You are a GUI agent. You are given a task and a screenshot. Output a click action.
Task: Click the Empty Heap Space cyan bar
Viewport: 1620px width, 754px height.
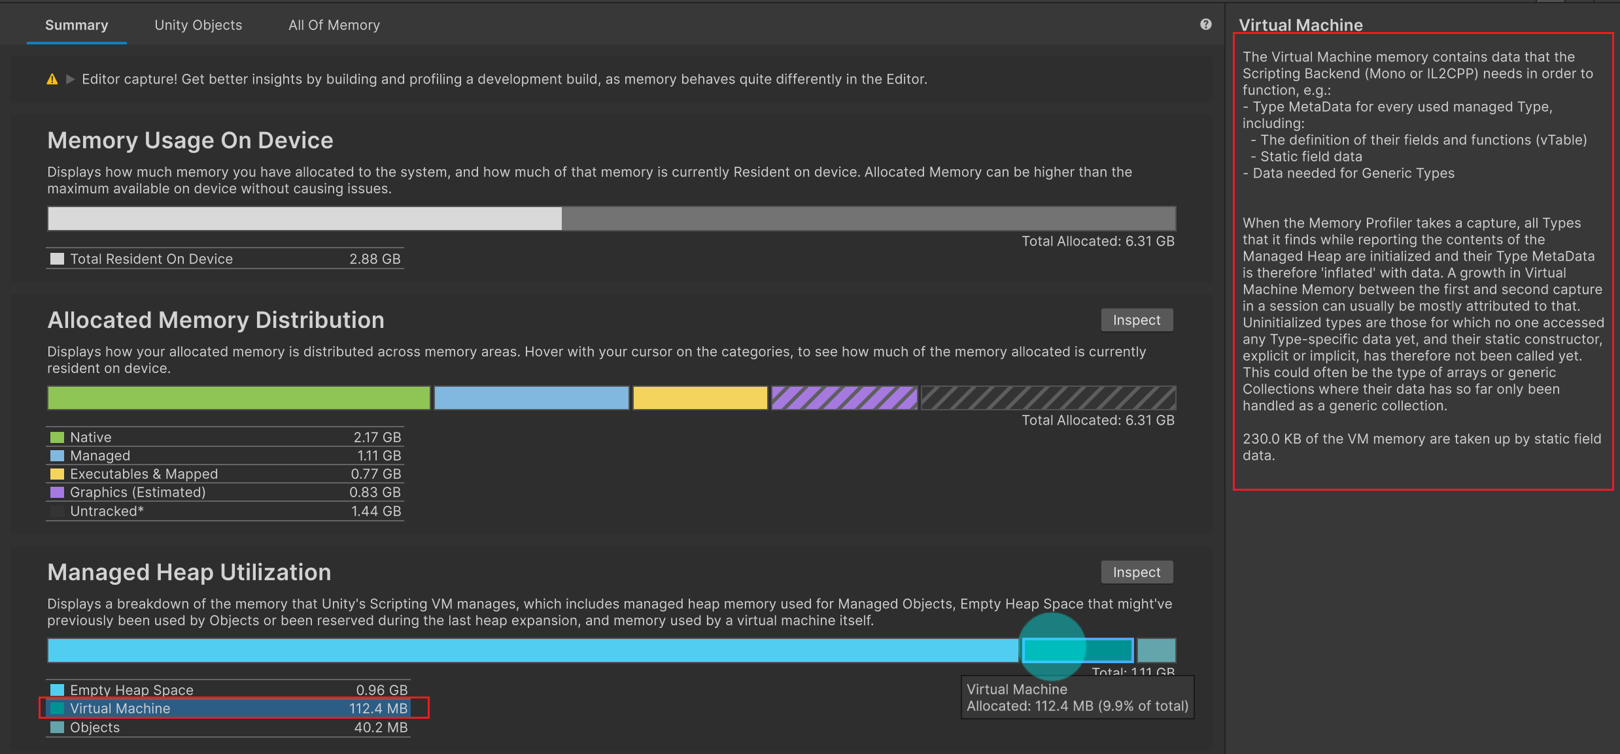[532, 651]
